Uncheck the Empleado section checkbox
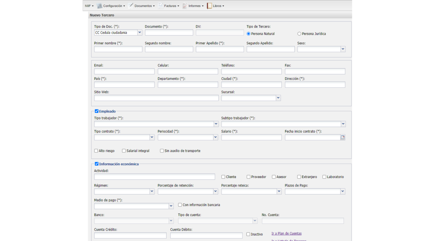429x241 pixels. click(97, 111)
